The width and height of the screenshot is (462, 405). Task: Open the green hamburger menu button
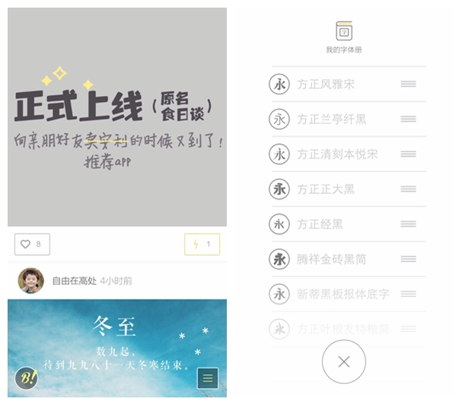(208, 378)
